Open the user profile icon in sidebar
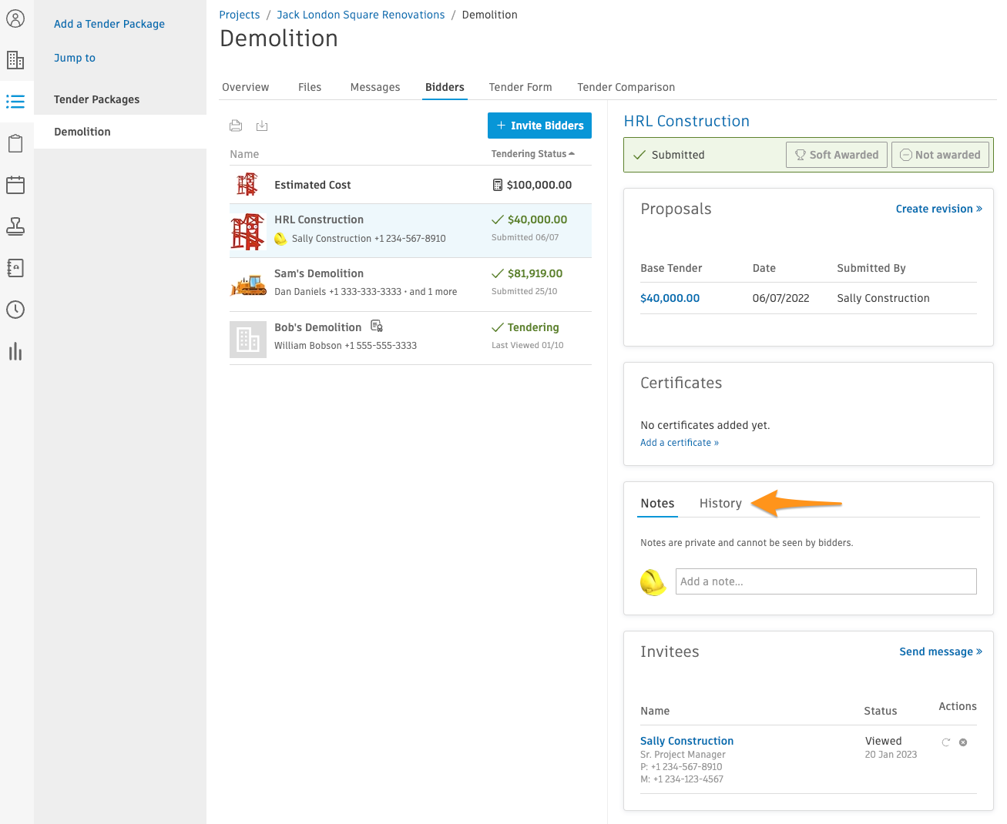1007x824 pixels. coord(15,18)
